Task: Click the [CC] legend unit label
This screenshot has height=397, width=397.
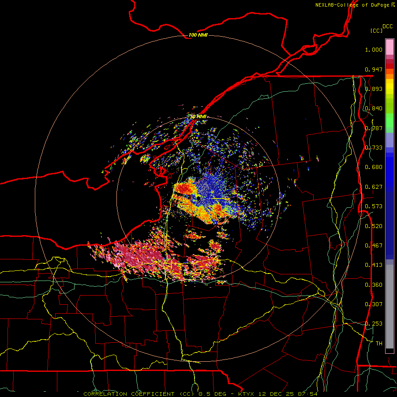Action: point(377,30)
